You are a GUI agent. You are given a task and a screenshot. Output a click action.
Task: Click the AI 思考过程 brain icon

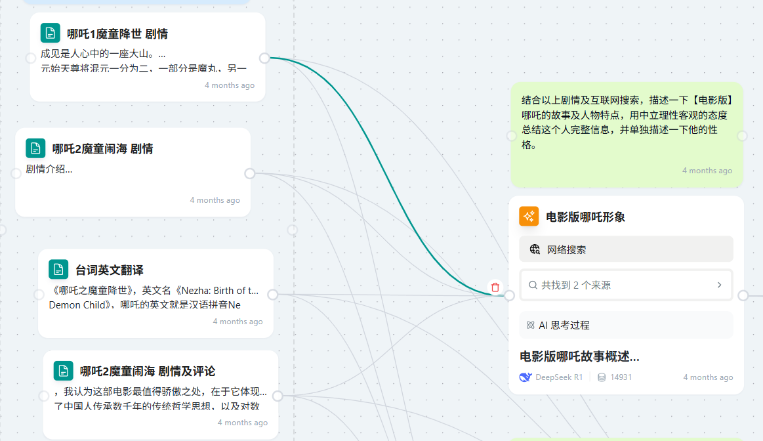coord(530,325)
